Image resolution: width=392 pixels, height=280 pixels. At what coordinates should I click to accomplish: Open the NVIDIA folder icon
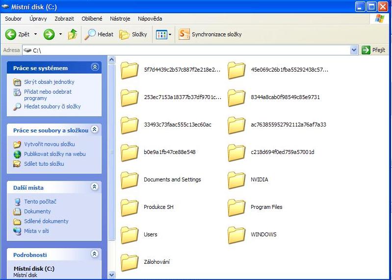coord(236,180)
